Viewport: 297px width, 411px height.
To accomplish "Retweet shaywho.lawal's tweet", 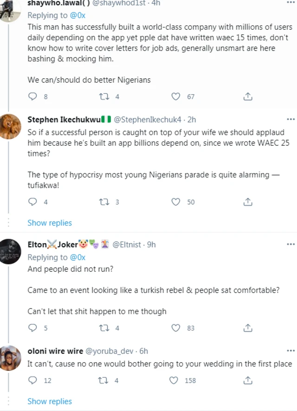I will 103,96.
